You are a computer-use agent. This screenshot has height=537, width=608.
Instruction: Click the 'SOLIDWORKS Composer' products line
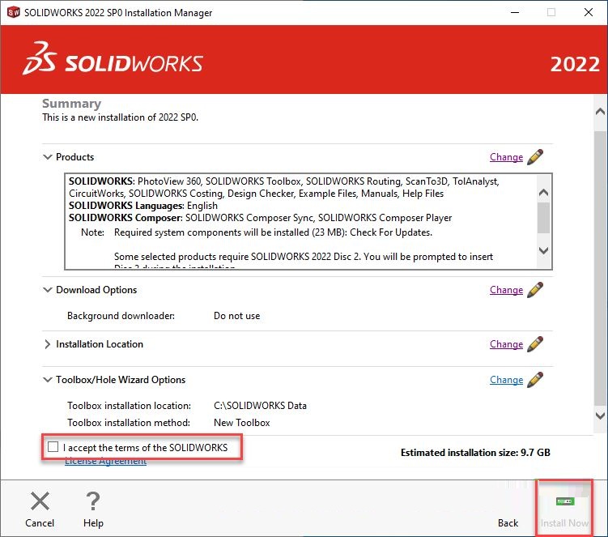coord(260,218)
